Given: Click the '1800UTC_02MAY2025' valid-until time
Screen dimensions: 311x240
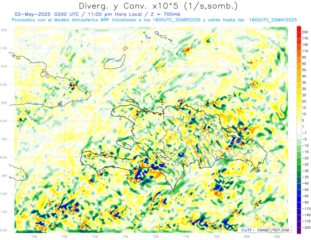Looking at the screenshot, I should click(x=273, y=20).
